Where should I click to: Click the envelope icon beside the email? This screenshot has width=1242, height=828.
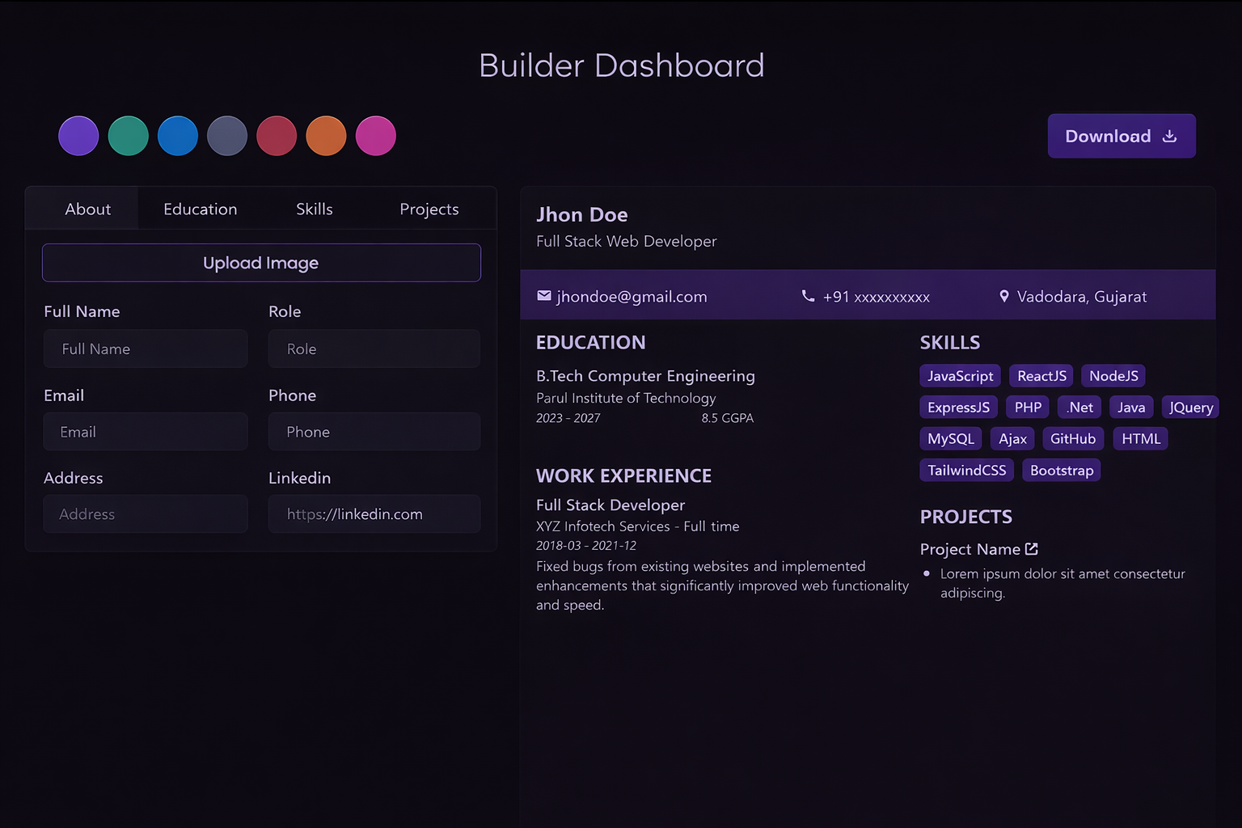(x=544, y=296)
